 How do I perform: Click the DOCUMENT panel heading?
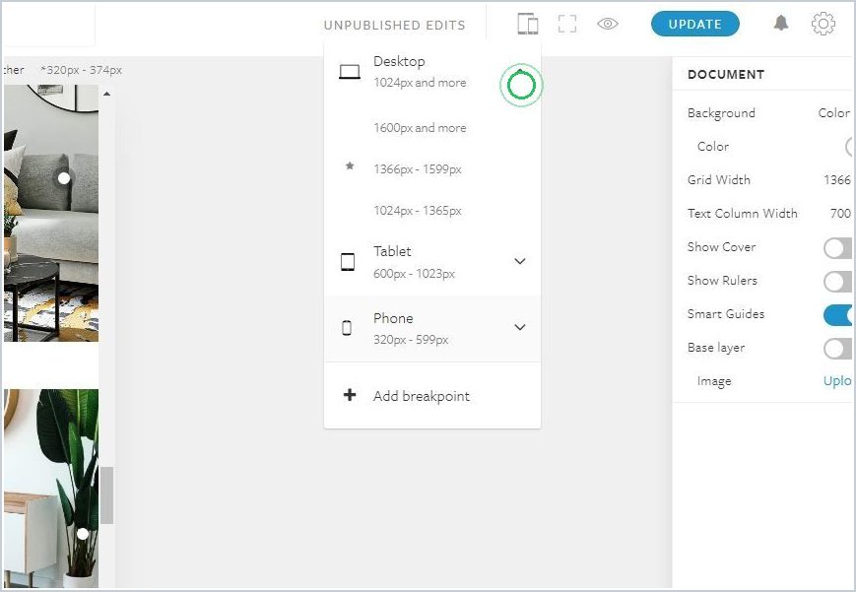(726, 74)
